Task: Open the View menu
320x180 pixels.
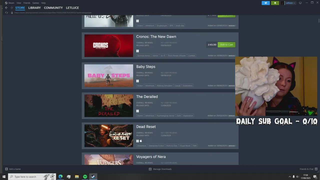Action: 19,3
